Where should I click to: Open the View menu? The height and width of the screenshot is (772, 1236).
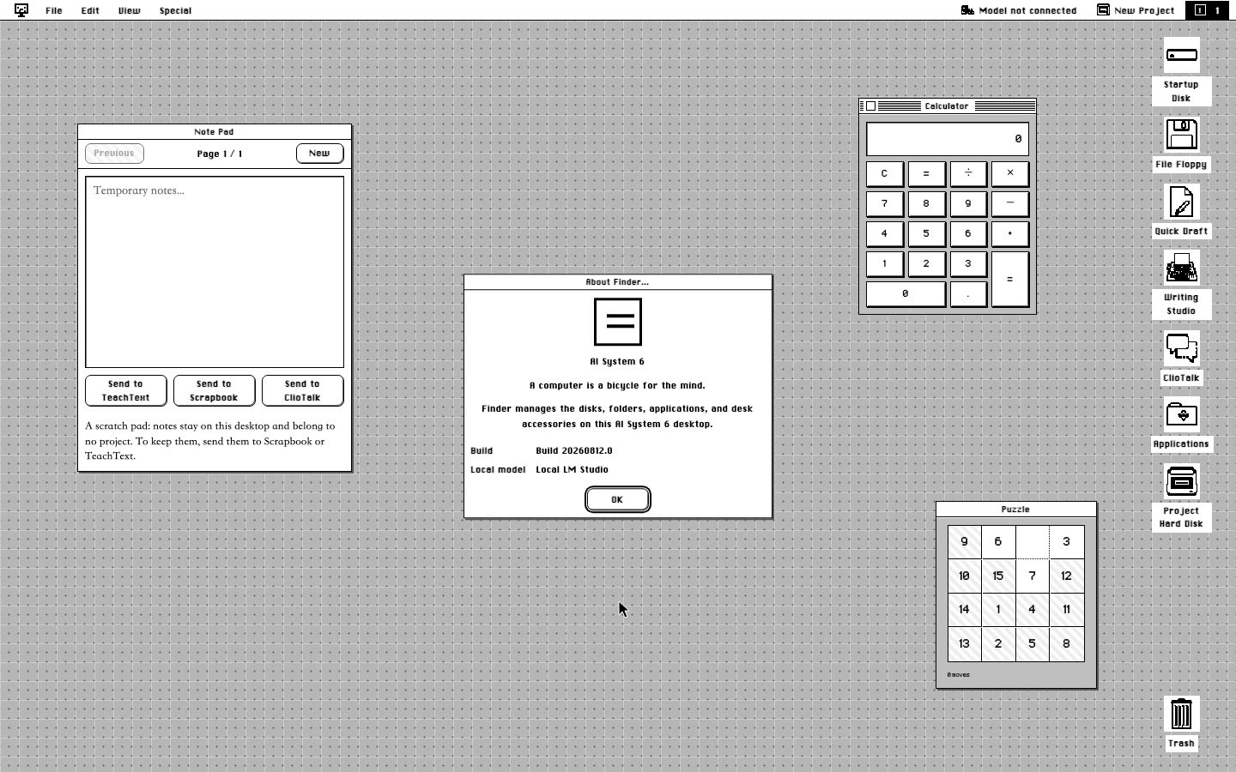click(129, 10)
